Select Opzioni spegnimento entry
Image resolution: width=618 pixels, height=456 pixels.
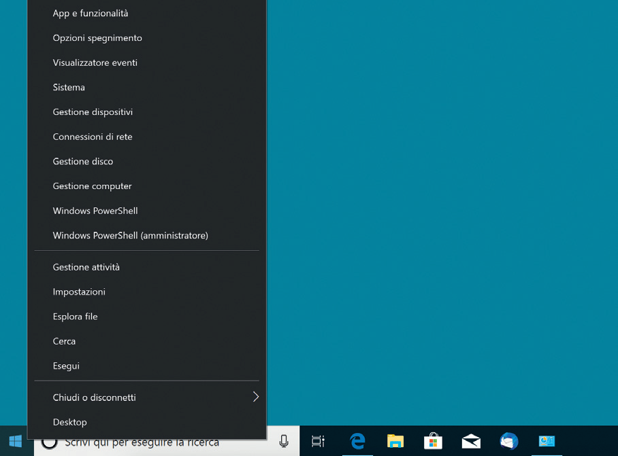(x=146, y=38)
